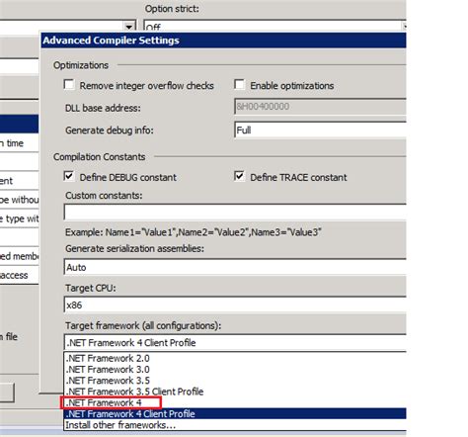
Task: Uncheck Define DEBUG constant
Action: click(69, 176)
